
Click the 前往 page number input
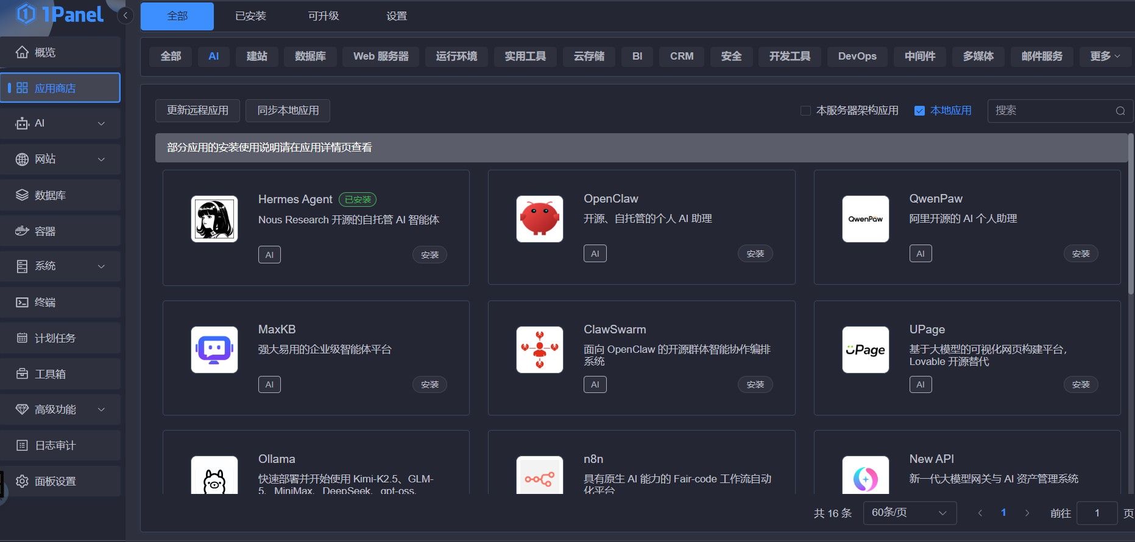1097,513
